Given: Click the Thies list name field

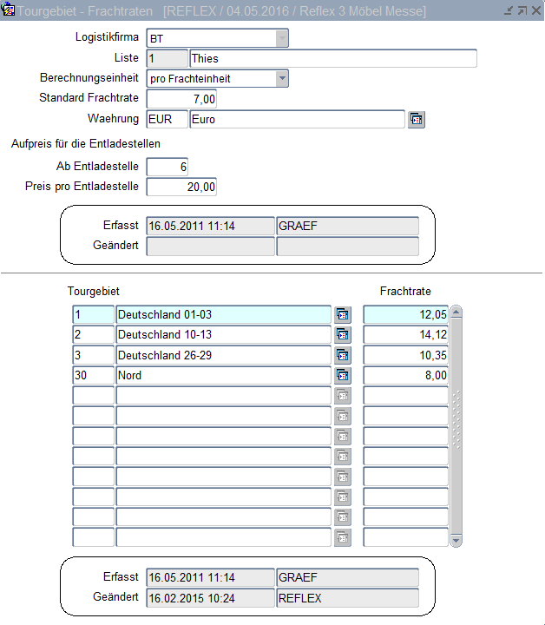Looking at the screenshot, I should pyautogui.click(x=332, y=59).
